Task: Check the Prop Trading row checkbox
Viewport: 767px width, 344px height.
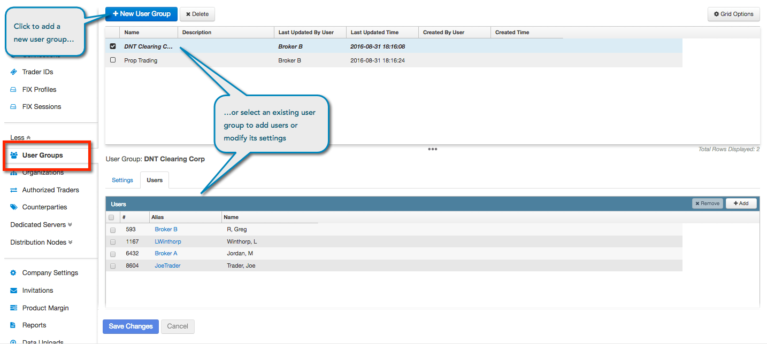Action: click(x=113, y=60)
